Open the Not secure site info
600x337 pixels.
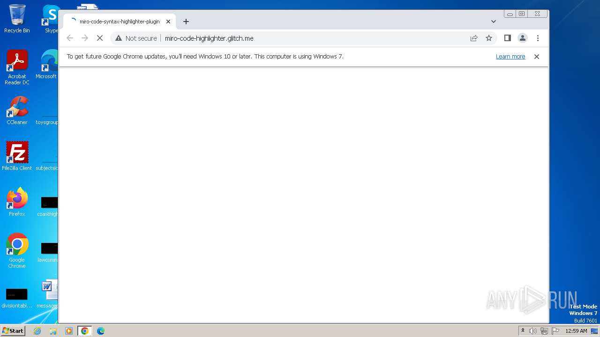pyautogui.click(x=136, y=38)
